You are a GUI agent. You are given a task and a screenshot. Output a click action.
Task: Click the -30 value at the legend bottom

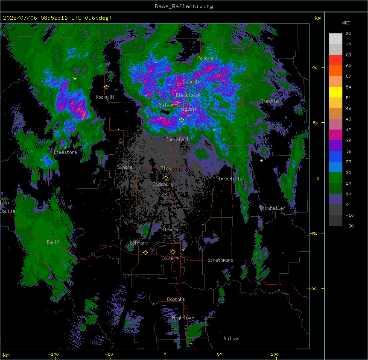point(350,226)
